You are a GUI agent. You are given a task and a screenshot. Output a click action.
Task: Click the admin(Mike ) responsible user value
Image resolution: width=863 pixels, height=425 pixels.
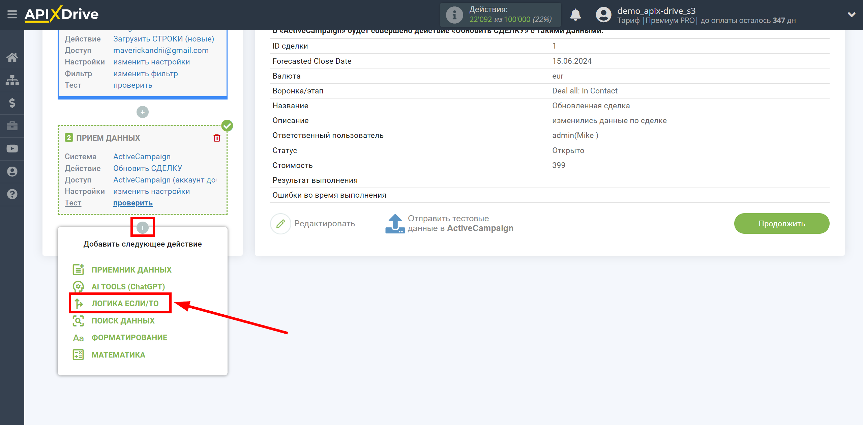[x=575, y=135]
